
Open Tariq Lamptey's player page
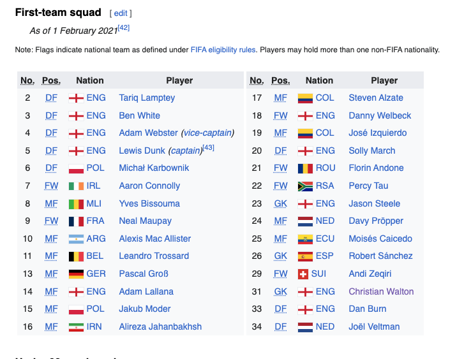point(147,98)
